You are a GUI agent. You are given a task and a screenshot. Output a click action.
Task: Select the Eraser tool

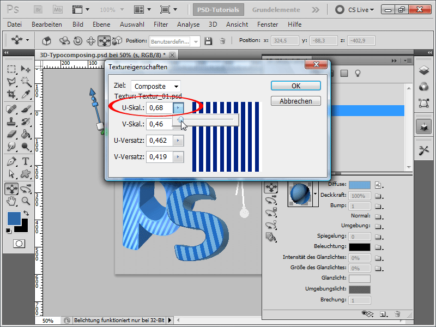[11, 134]
